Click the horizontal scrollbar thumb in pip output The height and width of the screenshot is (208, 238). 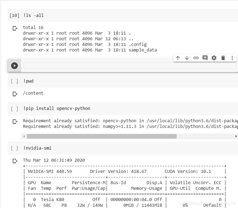click(x=102, y=136)
